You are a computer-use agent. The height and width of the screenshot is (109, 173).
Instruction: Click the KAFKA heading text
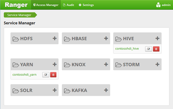(79, 90)
